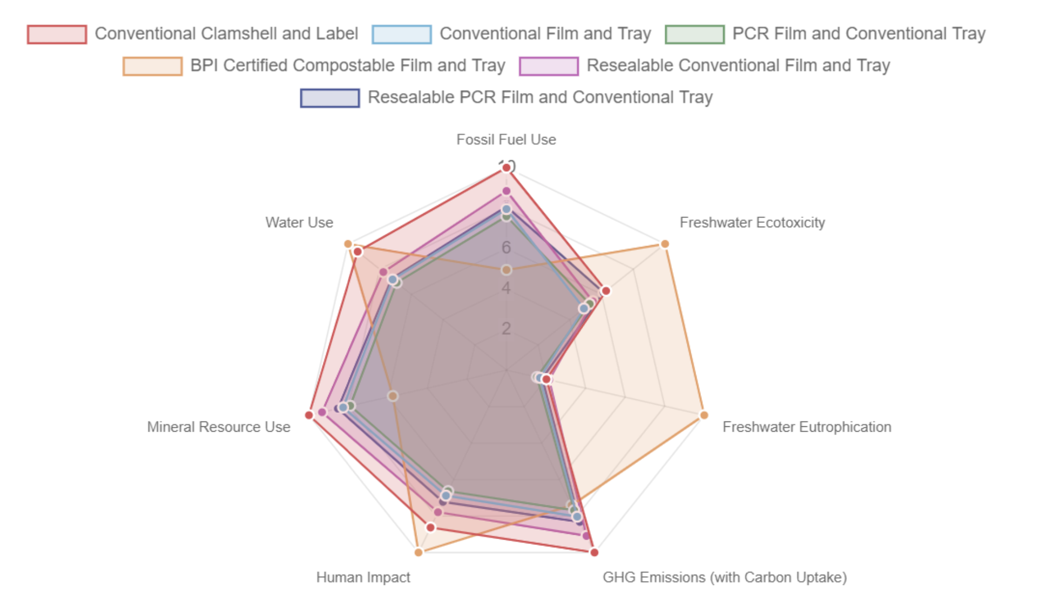Screen dimensions: 1039x613
Task: Select the magenta point on the Fossil Fuel axis
Action: coord(506,192)
